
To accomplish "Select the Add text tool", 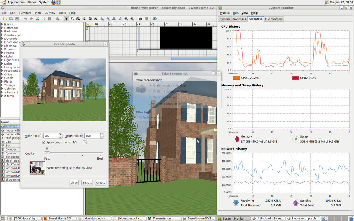I will pyautogui.click(x=96, y=19).
